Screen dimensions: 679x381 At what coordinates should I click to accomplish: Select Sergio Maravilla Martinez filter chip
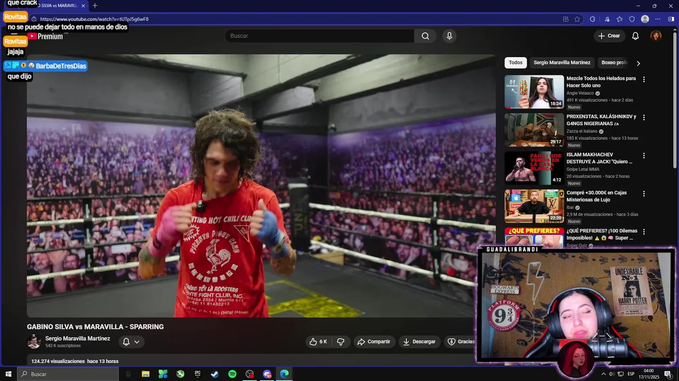562,62
